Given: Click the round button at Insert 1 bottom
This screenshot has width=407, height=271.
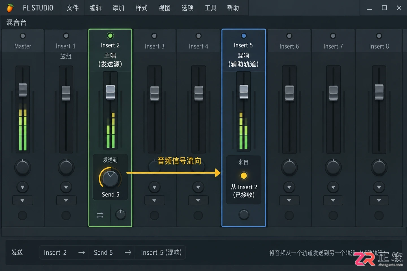Looking at the screenshot, I should [66, 215].
